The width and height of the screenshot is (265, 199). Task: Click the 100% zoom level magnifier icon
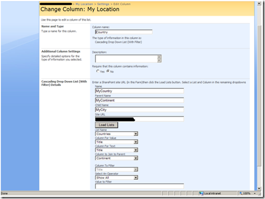point(241,193)
